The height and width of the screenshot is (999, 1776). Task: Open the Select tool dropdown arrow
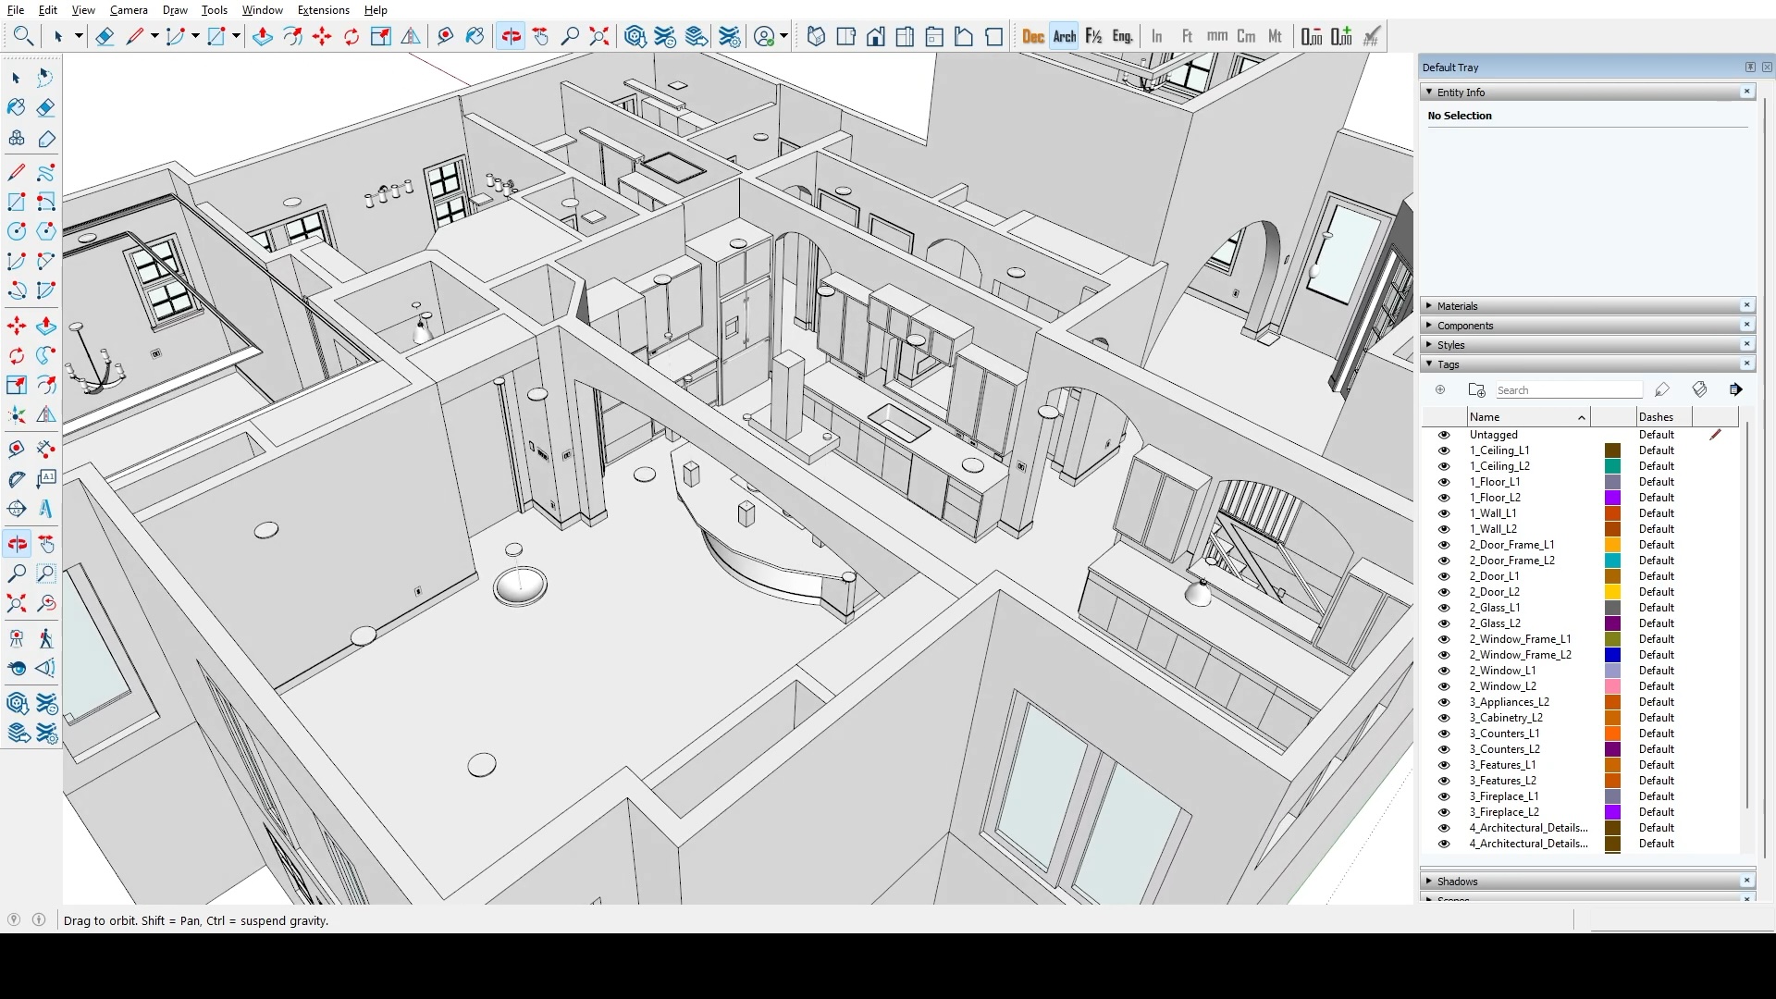coord(79,37)
